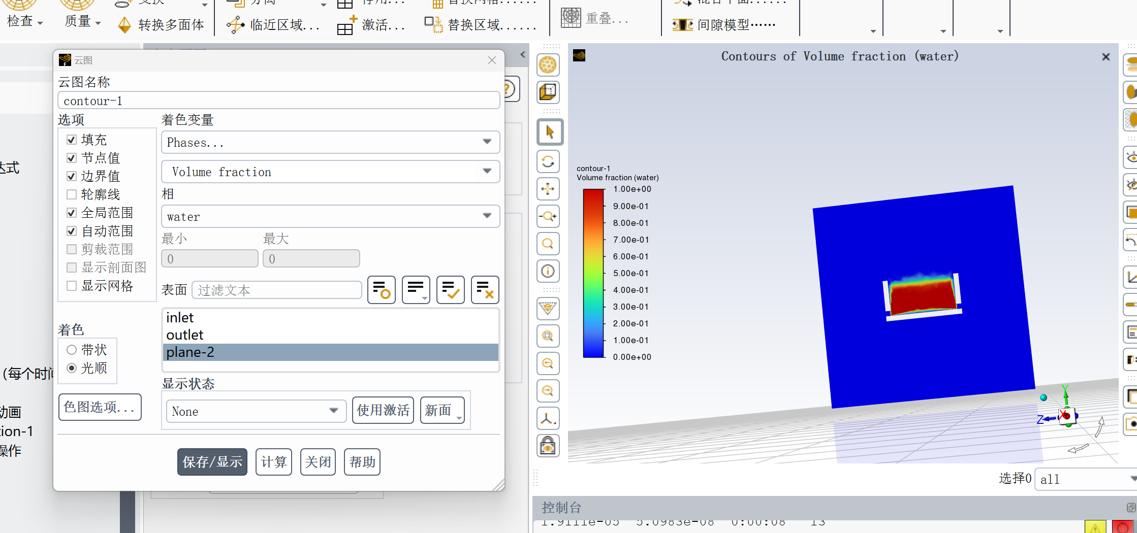
Task: Toggle the 填充 (filled) checkbox
Action: [x=72, y=140]
